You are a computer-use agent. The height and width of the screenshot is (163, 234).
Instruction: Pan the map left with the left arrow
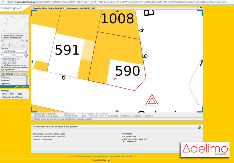(32, 62)
